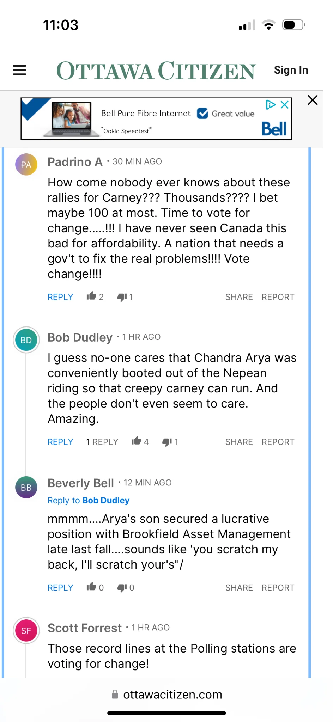The height and width of the screenshot is (722, 333).
Task: Open the hamburger navigation menu
Action: click(x=19, y=70)
